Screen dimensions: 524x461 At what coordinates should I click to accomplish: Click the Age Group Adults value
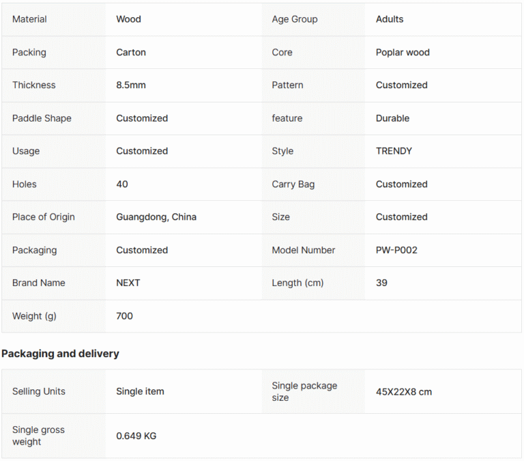(x=390, y=19)
